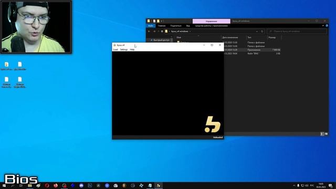Refresh the Explorer folder view

tap(262, 31)
